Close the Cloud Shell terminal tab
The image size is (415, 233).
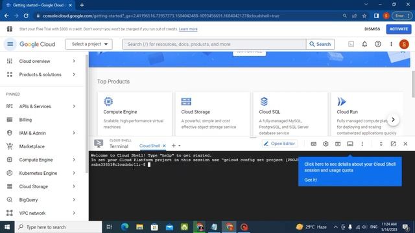[164, 146]
